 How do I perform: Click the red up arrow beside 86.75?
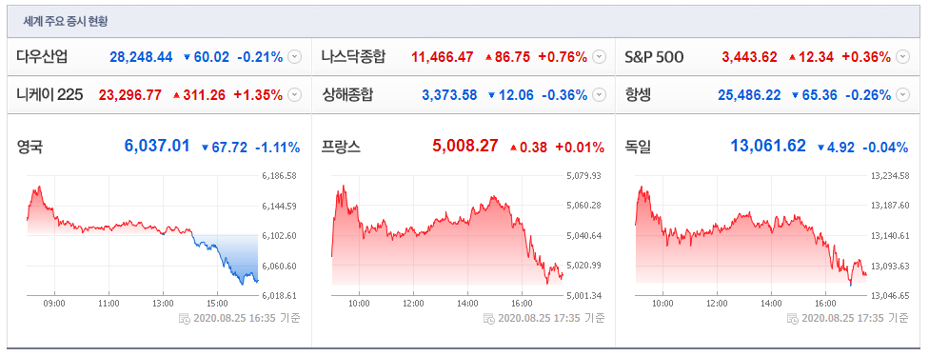[489, 57]
